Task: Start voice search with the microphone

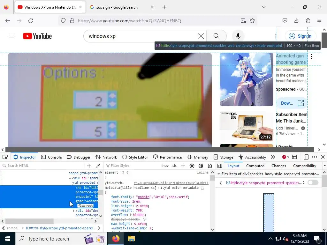Action: click(x=238, y=36)
